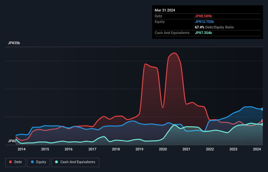Click the 2018 x-axis label
This screenshot has width=268, height=172.
click(x=116, y=149)
